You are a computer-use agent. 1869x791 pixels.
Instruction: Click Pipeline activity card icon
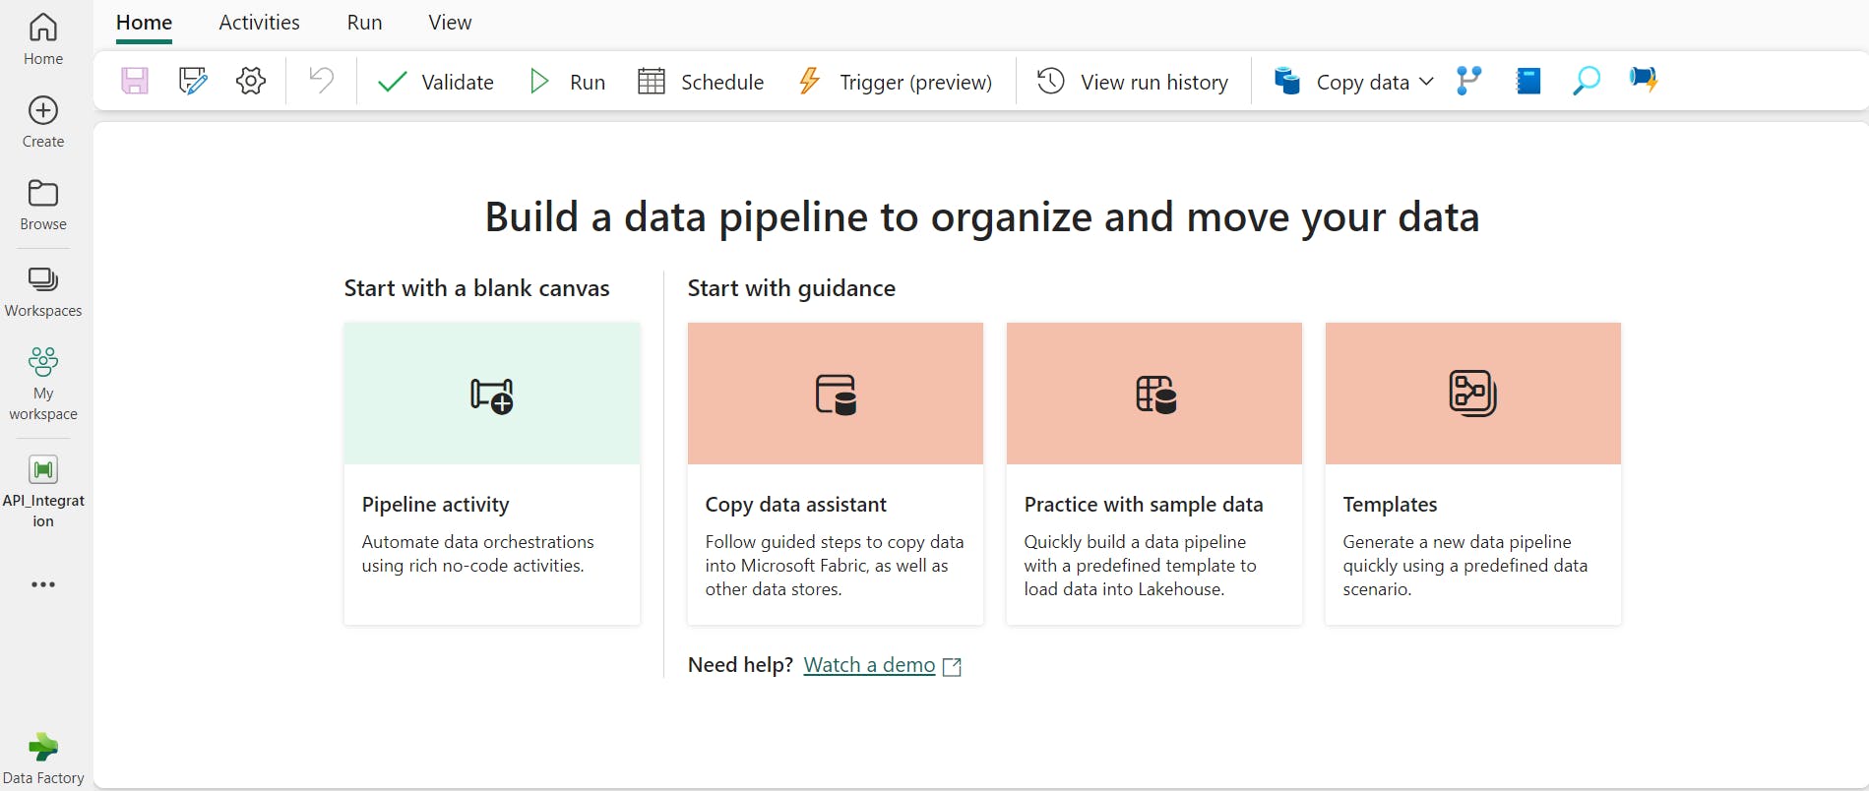[x=492, y=395]
